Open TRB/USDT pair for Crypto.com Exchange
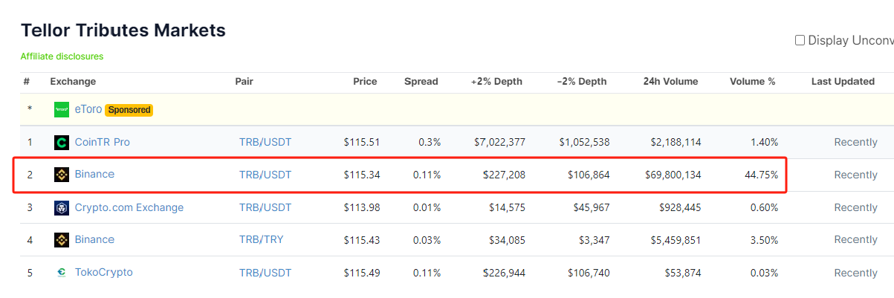The image size is (894, 298). 265,207
